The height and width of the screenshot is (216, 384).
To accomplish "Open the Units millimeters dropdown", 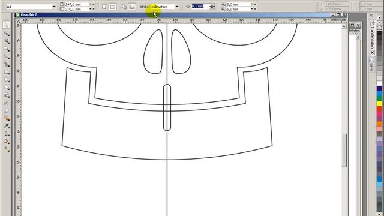I will [177, 7].
